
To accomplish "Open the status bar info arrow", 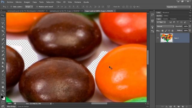I will (x=51, y=104).
